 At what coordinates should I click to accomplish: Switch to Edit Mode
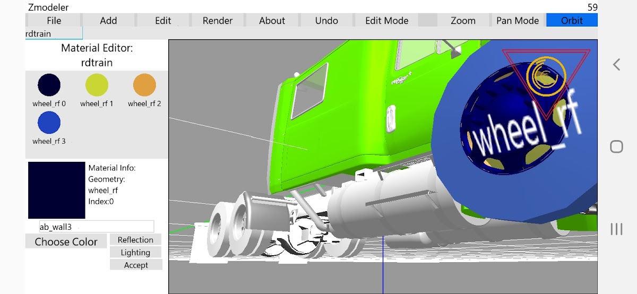[x=386, y=21]
